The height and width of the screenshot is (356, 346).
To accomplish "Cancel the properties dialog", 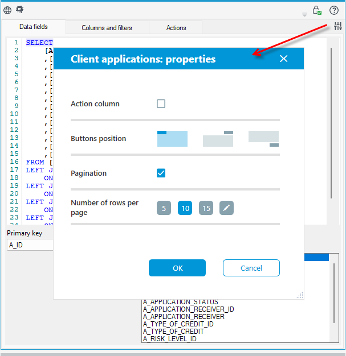I will 251,268.
